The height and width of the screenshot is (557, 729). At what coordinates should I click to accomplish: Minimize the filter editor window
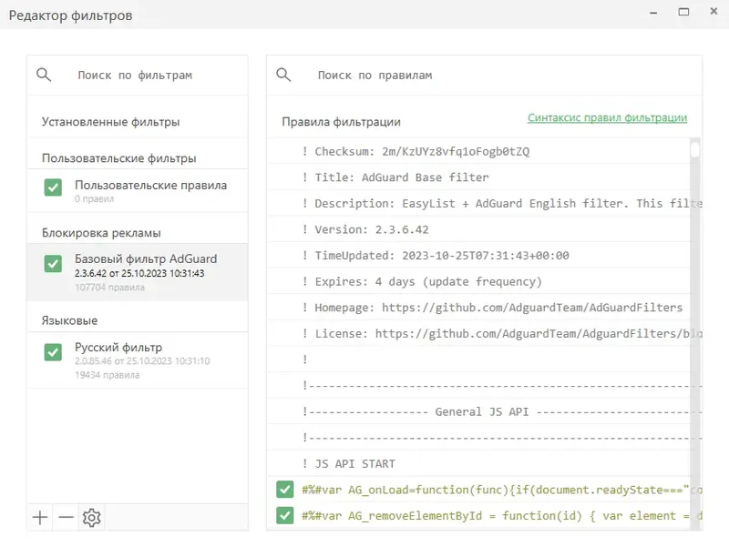click(x=655, y=12)
